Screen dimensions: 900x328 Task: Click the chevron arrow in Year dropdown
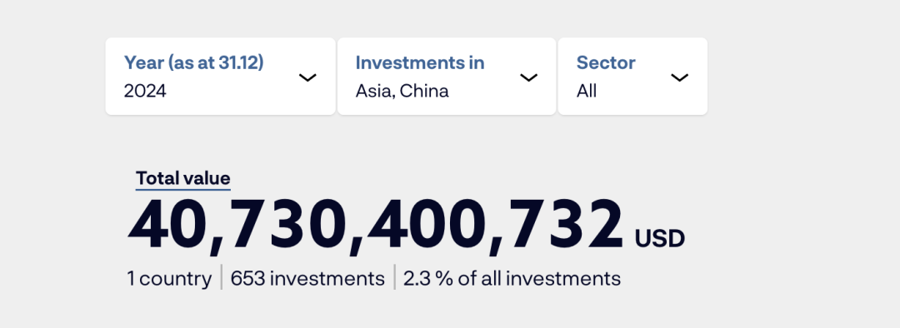[307, 77]
